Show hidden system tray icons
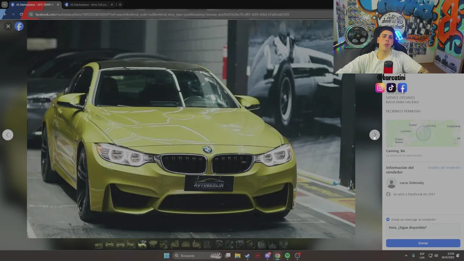464x261 pixels. [406, 256]
